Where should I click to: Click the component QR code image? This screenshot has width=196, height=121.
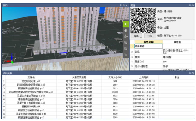pos(143,20)
